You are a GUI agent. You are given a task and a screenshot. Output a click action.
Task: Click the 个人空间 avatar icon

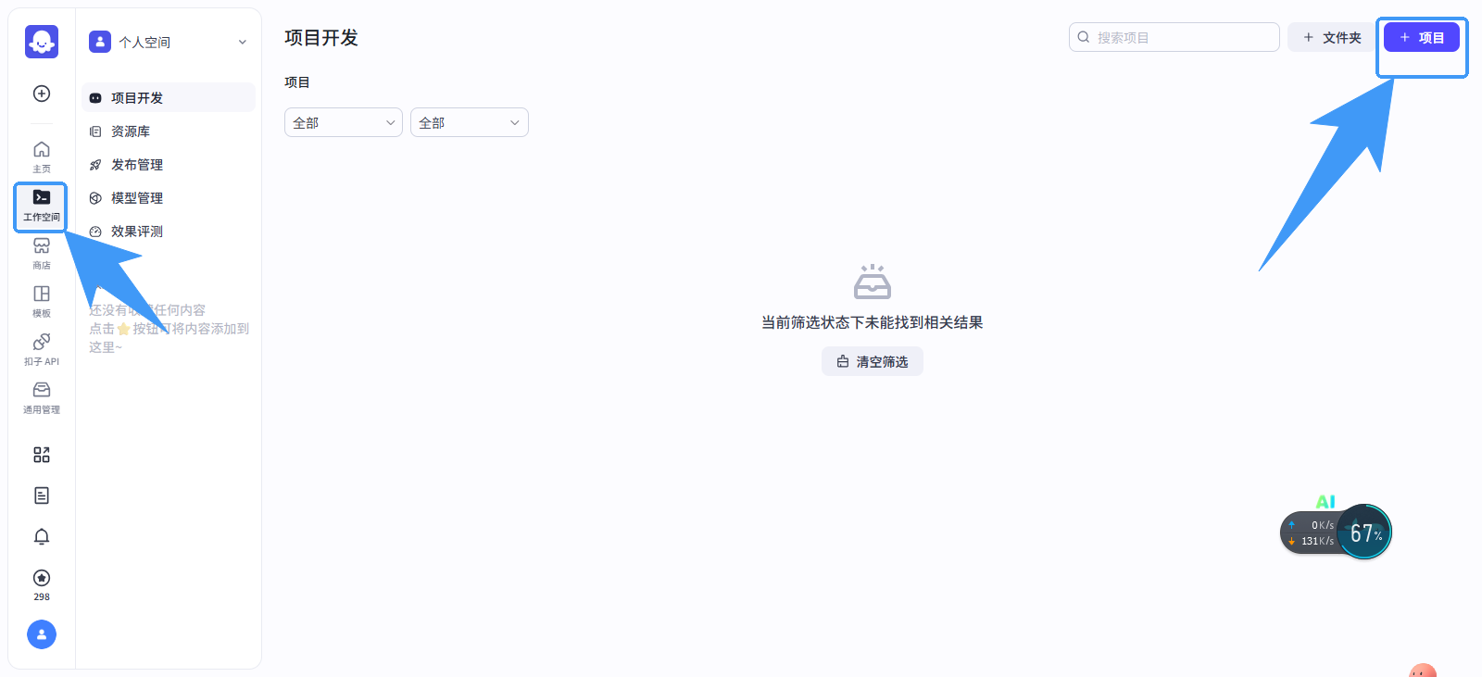tap(100, 42)
